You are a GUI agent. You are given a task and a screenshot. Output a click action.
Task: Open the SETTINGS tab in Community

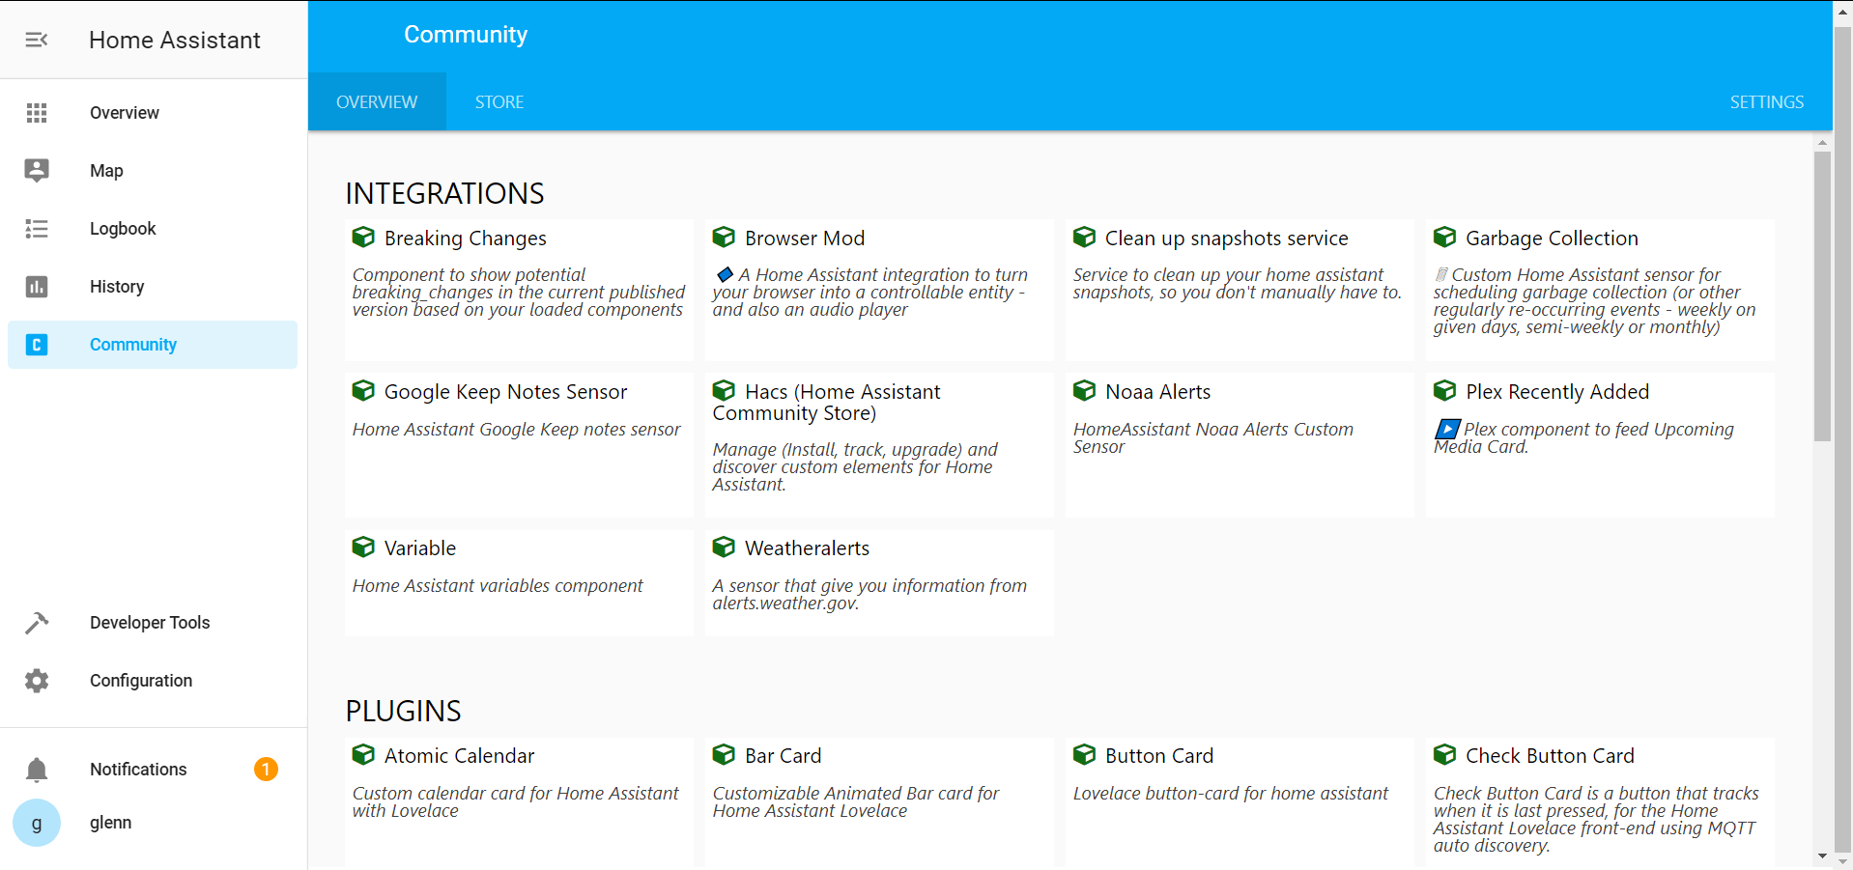pos(1766,101)
